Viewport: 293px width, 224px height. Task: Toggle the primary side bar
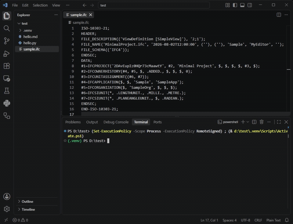click(235, 5)
